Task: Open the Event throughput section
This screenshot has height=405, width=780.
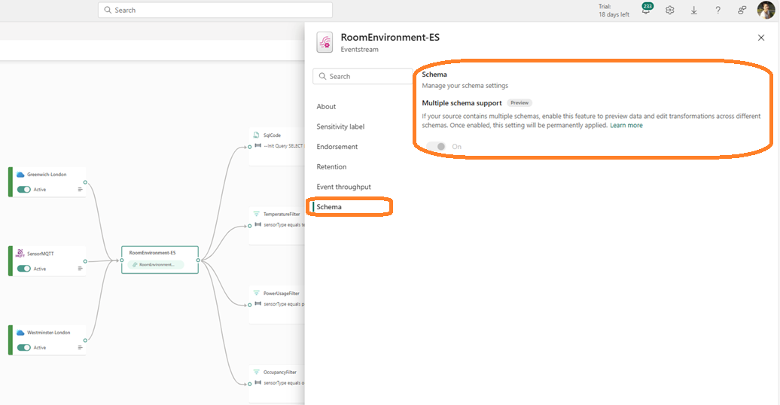Action: coord(344,187)
